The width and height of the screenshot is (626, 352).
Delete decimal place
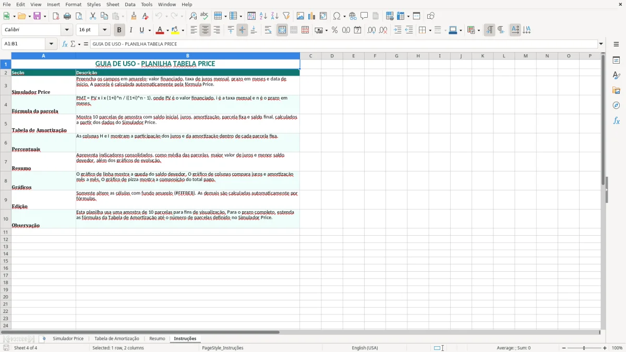[x=383, y=30]
